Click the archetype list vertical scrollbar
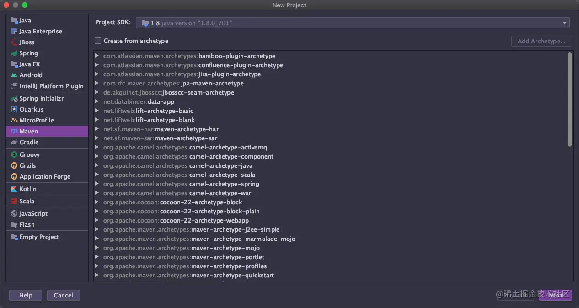This screenshot has width=579, height=308. coord(570,100)
